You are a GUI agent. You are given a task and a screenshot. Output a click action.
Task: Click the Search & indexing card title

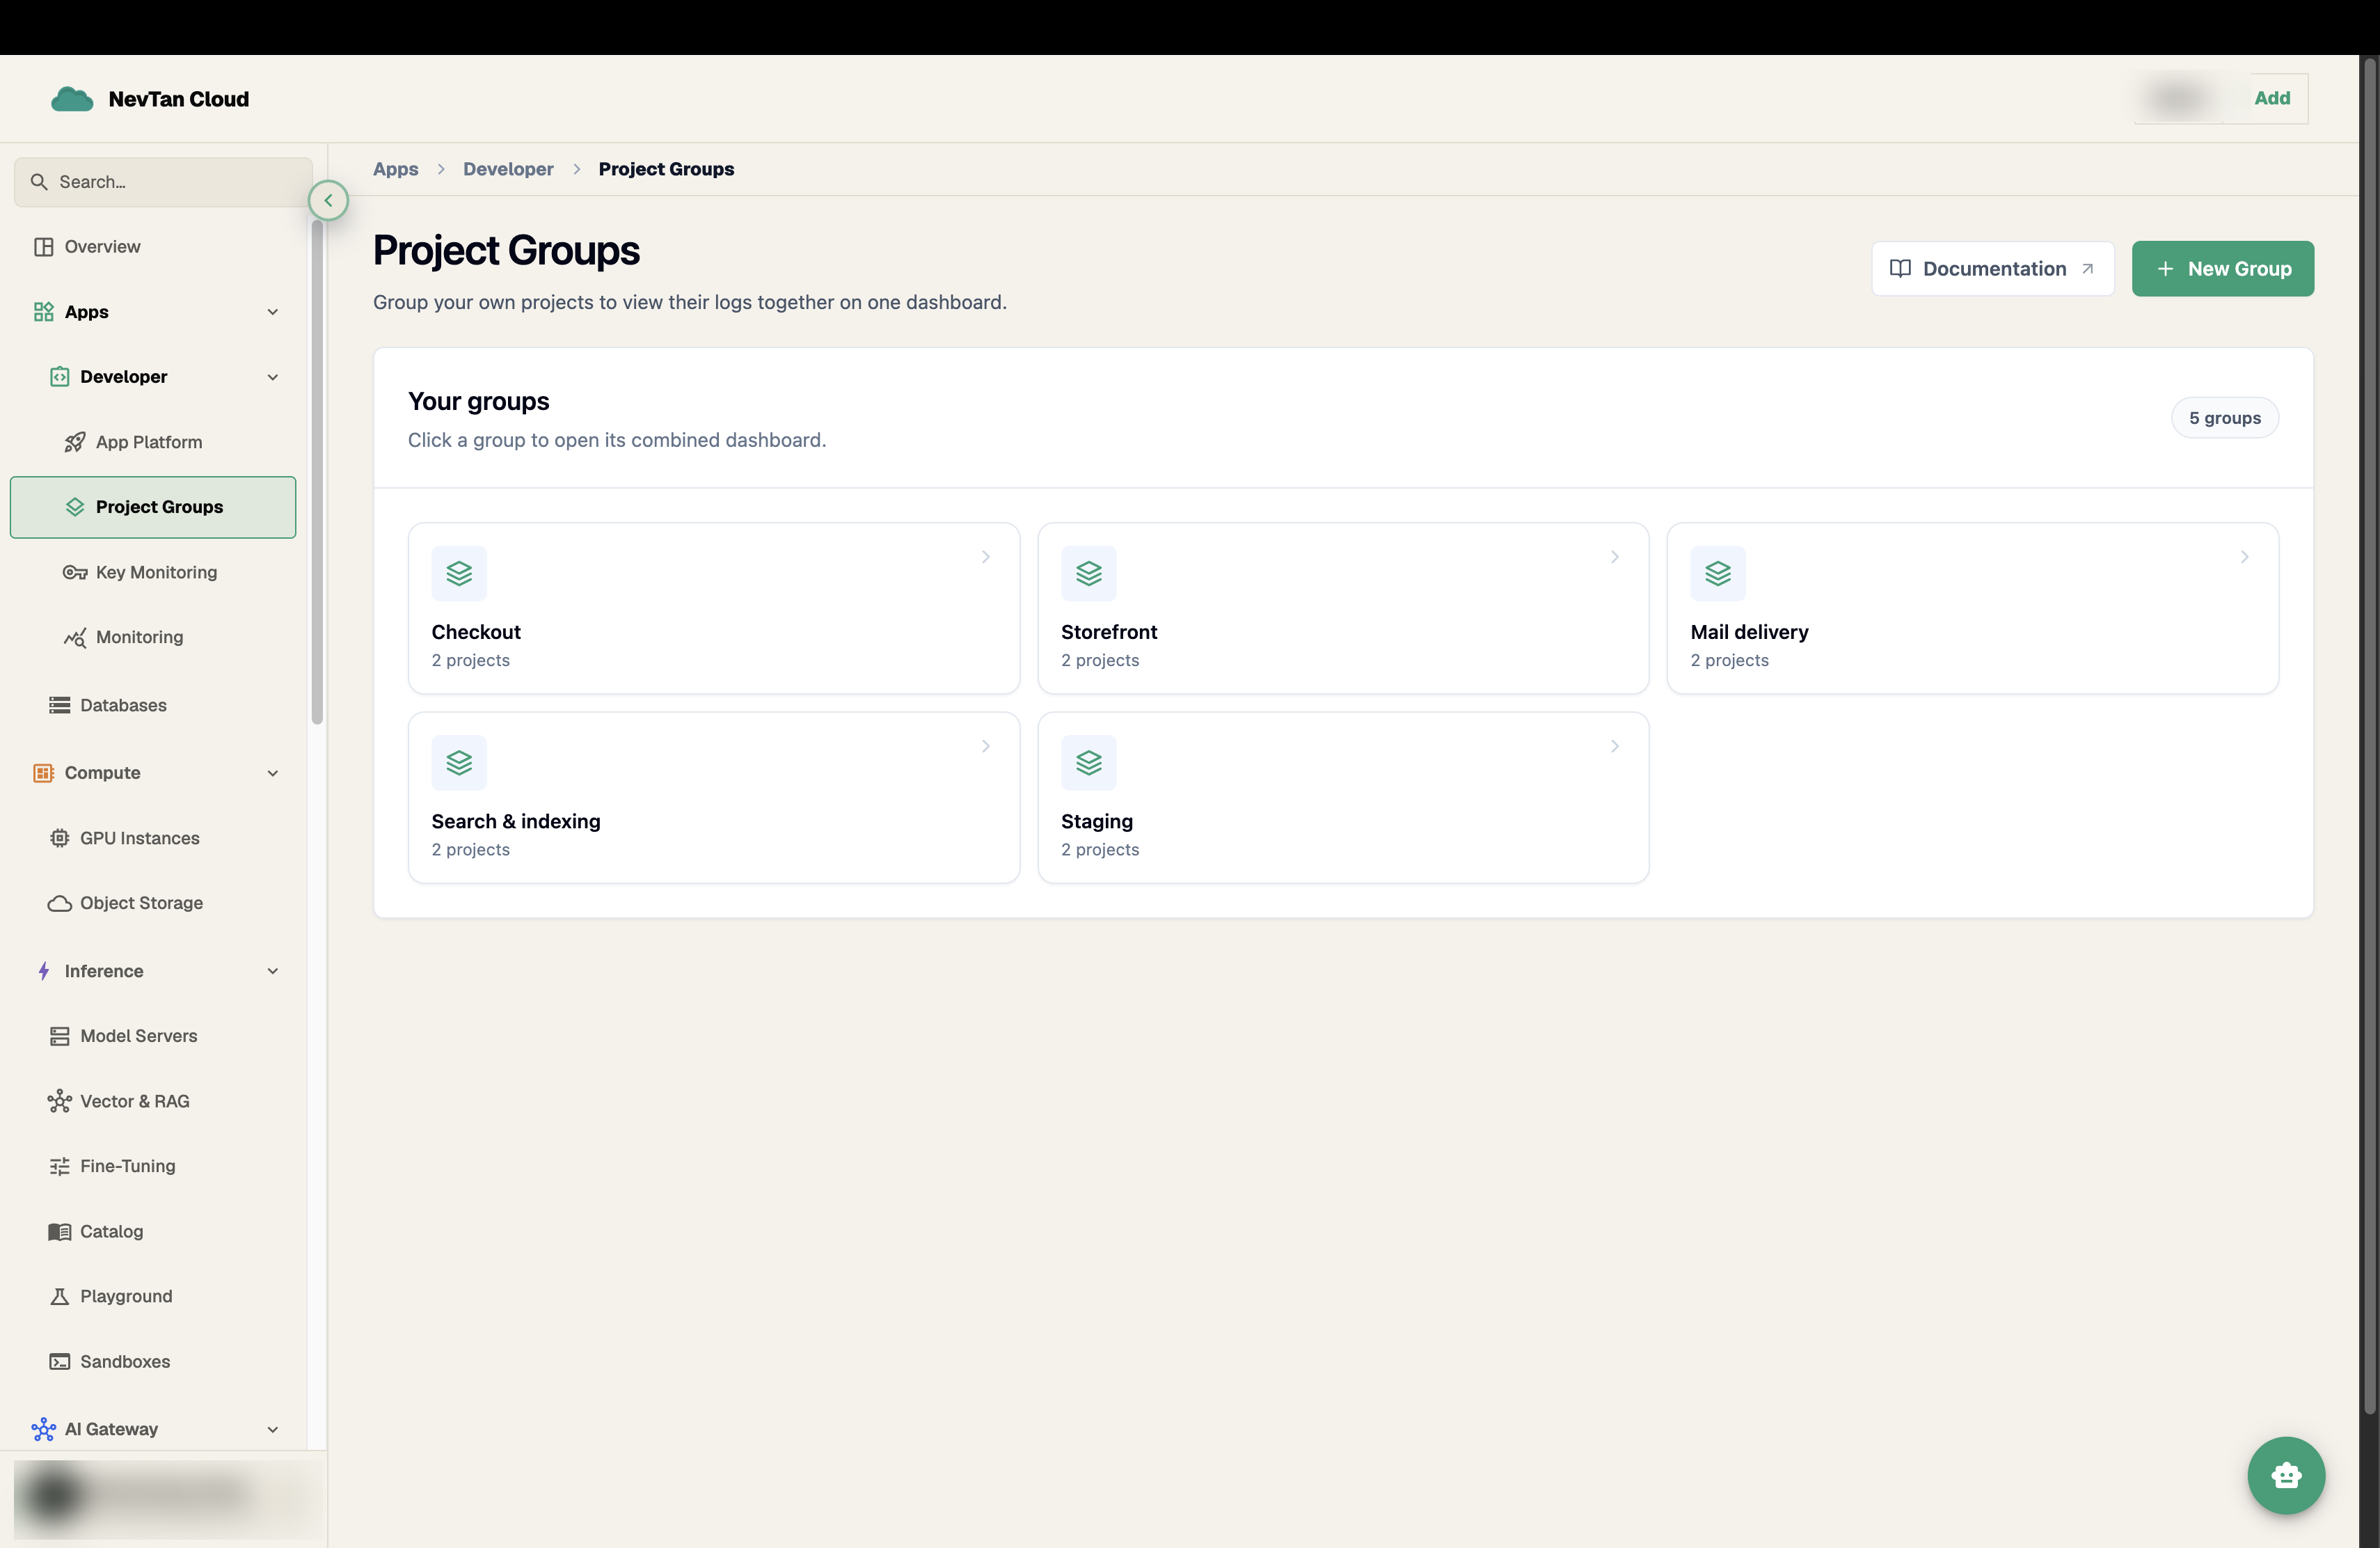(516, 821)
